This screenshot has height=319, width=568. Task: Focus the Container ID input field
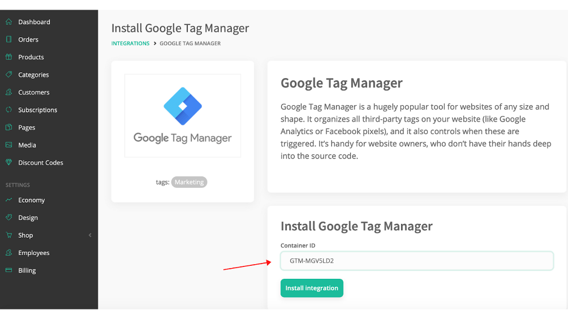417,261
